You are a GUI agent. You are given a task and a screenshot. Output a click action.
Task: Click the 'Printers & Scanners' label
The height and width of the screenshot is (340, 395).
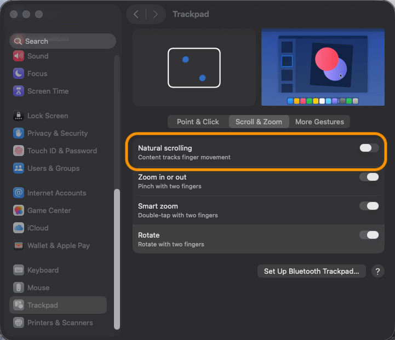click(60, 322)
